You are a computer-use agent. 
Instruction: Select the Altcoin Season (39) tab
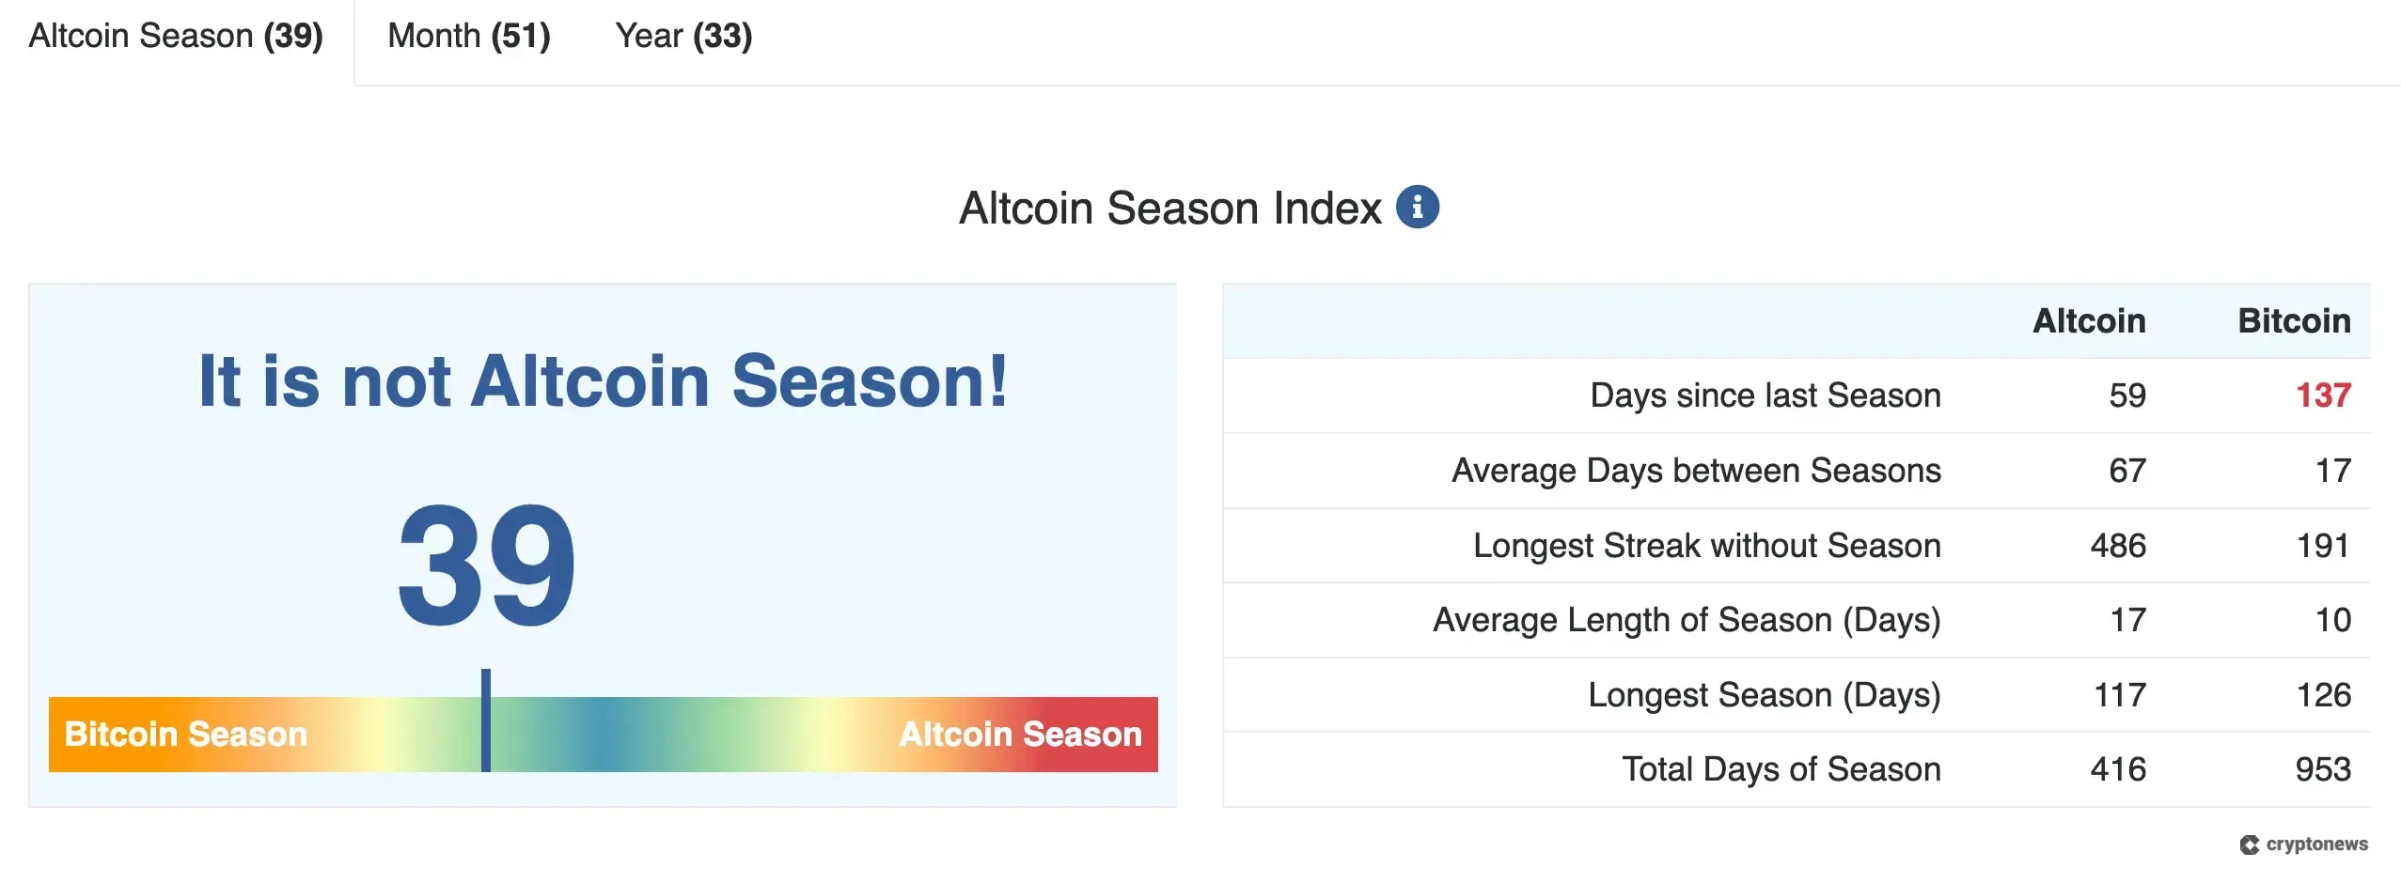pos(177,36)
